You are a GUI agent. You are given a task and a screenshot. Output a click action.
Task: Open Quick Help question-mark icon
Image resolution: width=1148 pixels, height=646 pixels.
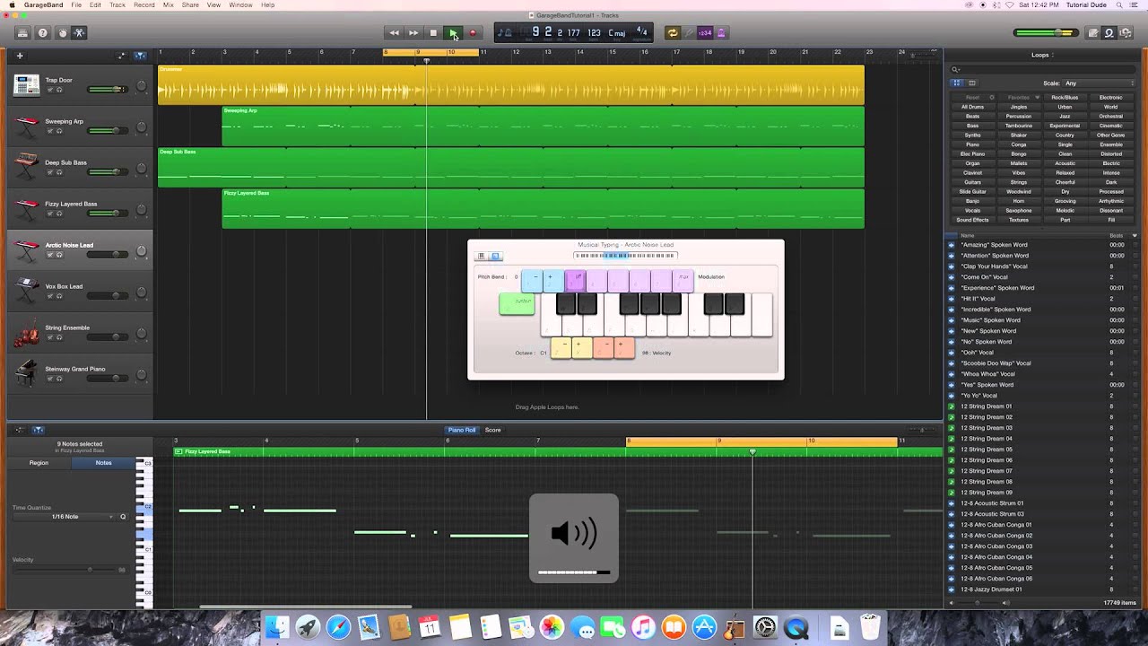pyautogui.click(x=42, y=33)
